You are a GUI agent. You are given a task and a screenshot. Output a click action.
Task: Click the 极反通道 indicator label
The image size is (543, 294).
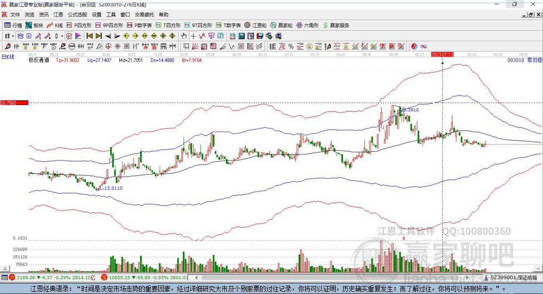[39, 60]
